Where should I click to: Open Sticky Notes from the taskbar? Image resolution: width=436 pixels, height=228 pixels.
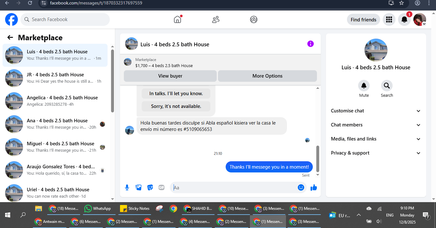pyautogui.click(x=135, y=209)
